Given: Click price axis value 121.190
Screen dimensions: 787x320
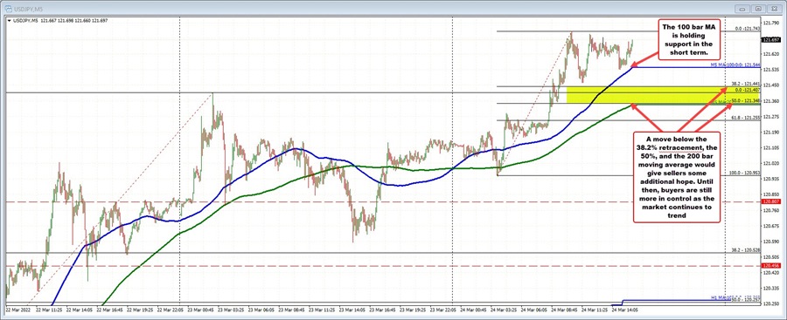Looking at the screenshot, I should 770,133.
